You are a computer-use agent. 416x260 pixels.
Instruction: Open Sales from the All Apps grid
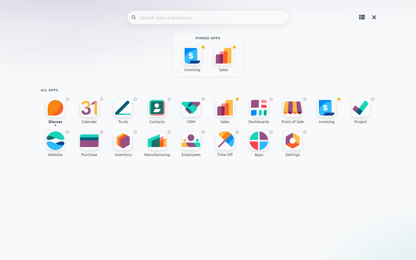225,108
